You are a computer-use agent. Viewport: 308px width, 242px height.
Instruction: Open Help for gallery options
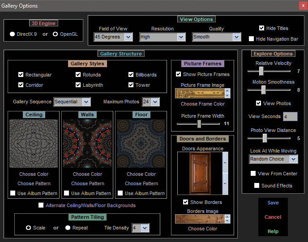point(273,231)
